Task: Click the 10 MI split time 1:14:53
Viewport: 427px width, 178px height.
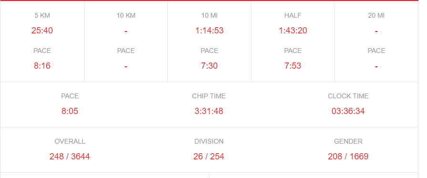Action: coord(209,31)
